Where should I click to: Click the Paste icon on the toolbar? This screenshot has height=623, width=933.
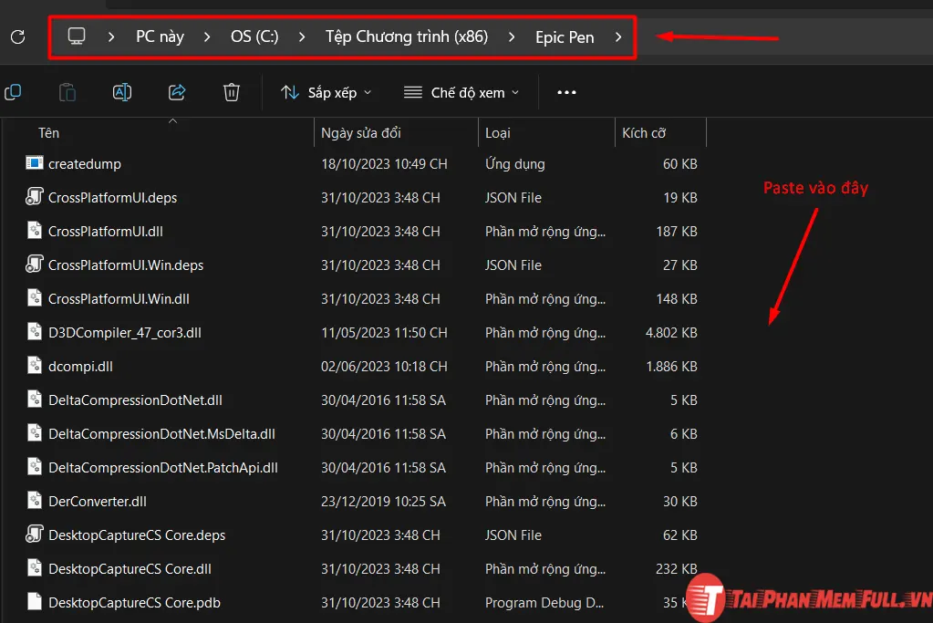click(67, 92)
